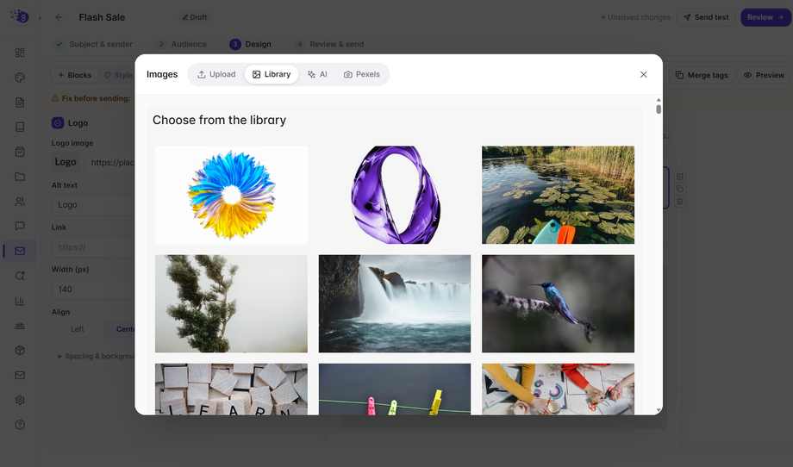Duplicate block with the copy icon

pyautogui.click(x=680, y=189)
